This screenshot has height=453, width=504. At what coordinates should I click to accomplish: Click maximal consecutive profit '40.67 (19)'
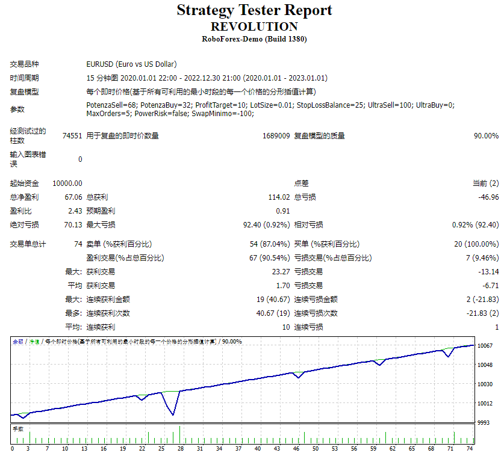(273, 313)
